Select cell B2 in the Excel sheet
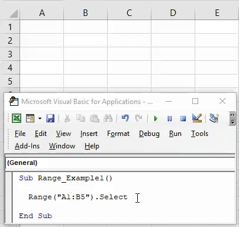Screen dimensions: 239x227 (85, 40)
